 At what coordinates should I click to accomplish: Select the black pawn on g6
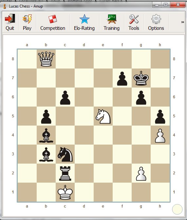141,98
